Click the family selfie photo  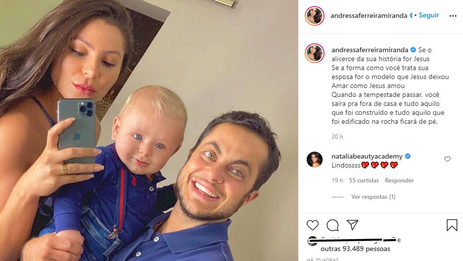(x=149, y=130)
